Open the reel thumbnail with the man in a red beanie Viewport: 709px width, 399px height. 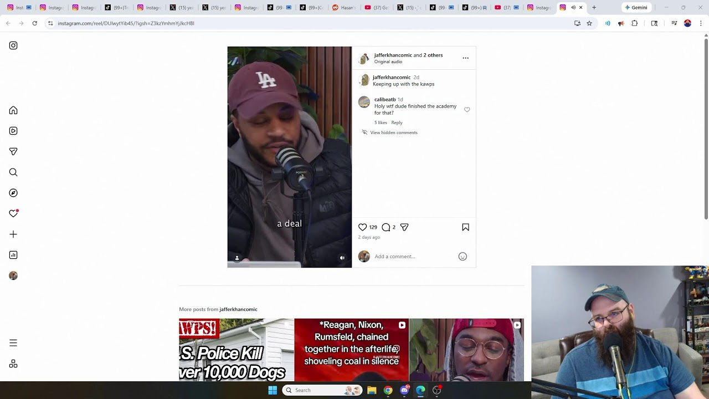(x=466, y=350)
